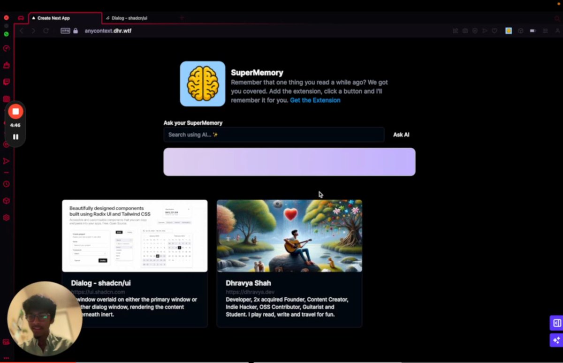
Task: Pause the screen recording
Action: click(15, 137)
